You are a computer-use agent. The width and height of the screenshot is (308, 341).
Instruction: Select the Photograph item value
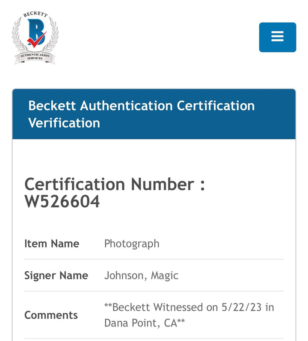pyautogui.click(x=132, y=244)
